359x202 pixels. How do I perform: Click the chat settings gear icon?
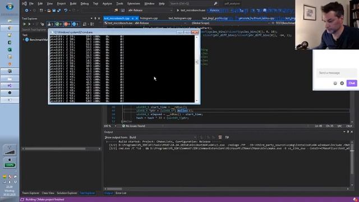[x=342, y=84]
